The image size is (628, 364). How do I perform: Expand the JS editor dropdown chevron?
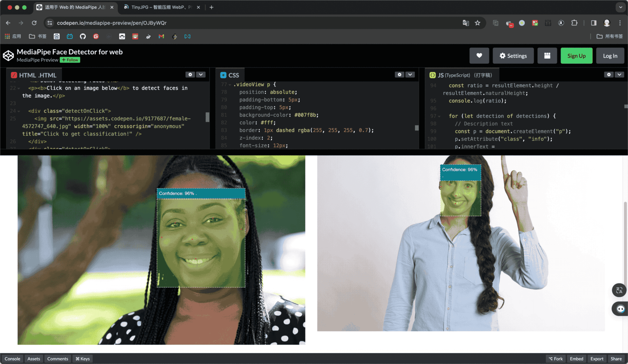point(619,75)
